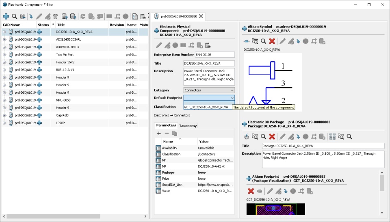Click the copy parameters icon
The image size is (390, 222).
175,134
